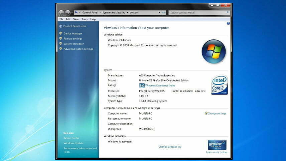Click 'Windows is activated' text

(x=120, y=142)
